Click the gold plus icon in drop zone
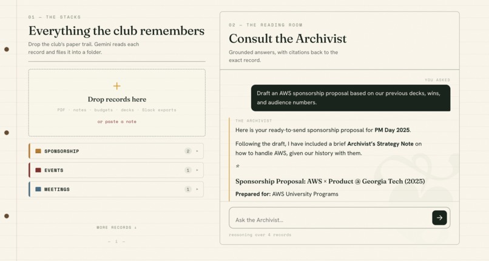This screenshot has width=489, height=261. click(116, 86)
